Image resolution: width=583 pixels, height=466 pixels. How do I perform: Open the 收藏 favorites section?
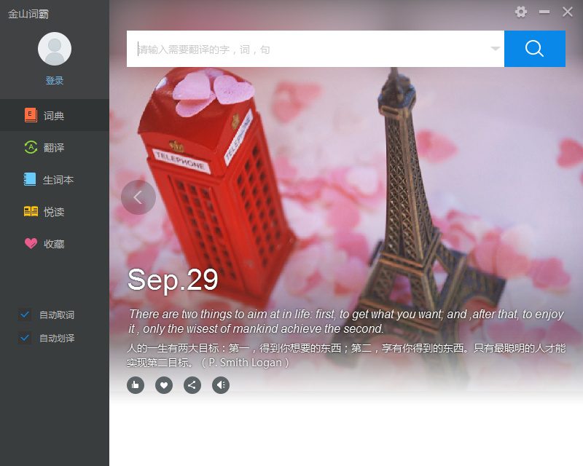(x=54, y=243)
